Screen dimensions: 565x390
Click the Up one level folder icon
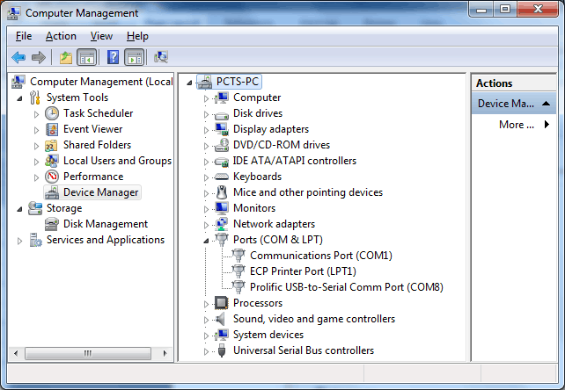point(66,57)
